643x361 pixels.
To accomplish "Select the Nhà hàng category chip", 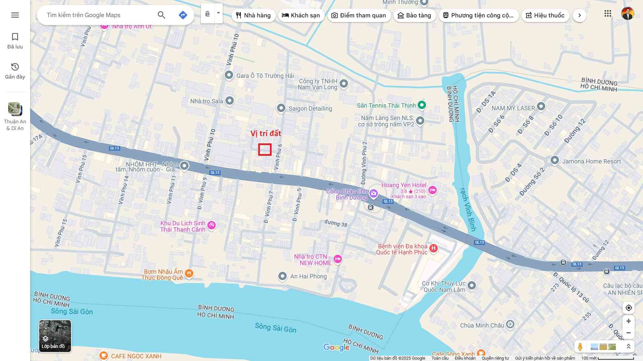I will (x=253, y=15).
